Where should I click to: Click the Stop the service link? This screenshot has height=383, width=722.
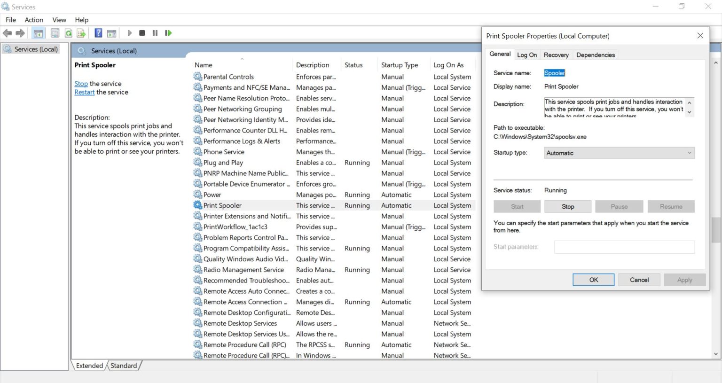[81, 84]
